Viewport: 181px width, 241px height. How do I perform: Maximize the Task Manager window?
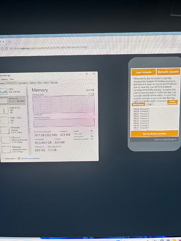[87, 74]
